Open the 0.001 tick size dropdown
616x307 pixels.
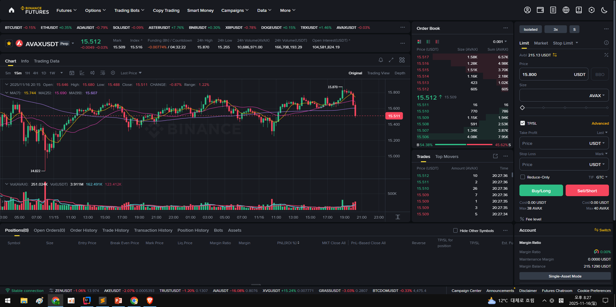(x=500, y=42)
